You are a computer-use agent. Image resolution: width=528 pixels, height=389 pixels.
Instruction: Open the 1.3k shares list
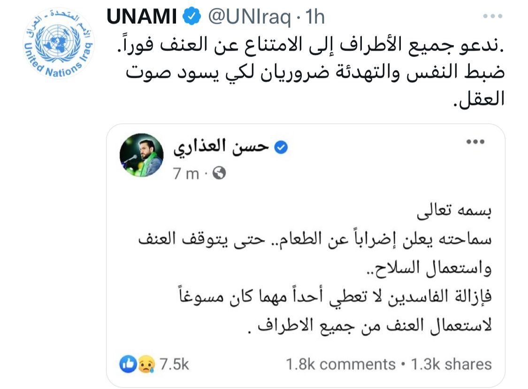pos(451,364)
